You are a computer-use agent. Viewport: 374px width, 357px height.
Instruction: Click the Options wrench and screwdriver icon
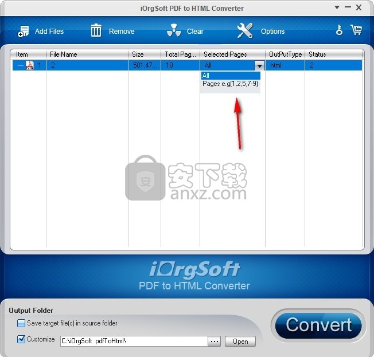coord(245,30)
